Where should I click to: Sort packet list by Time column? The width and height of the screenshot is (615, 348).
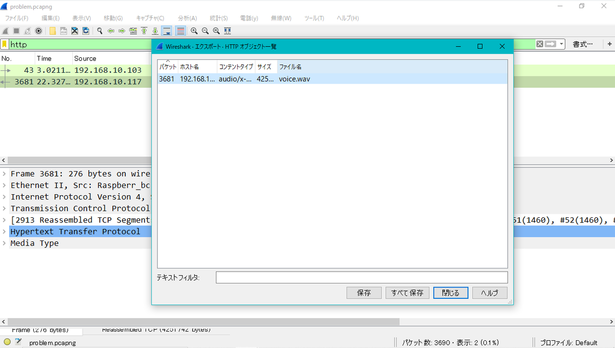[53, 58]
